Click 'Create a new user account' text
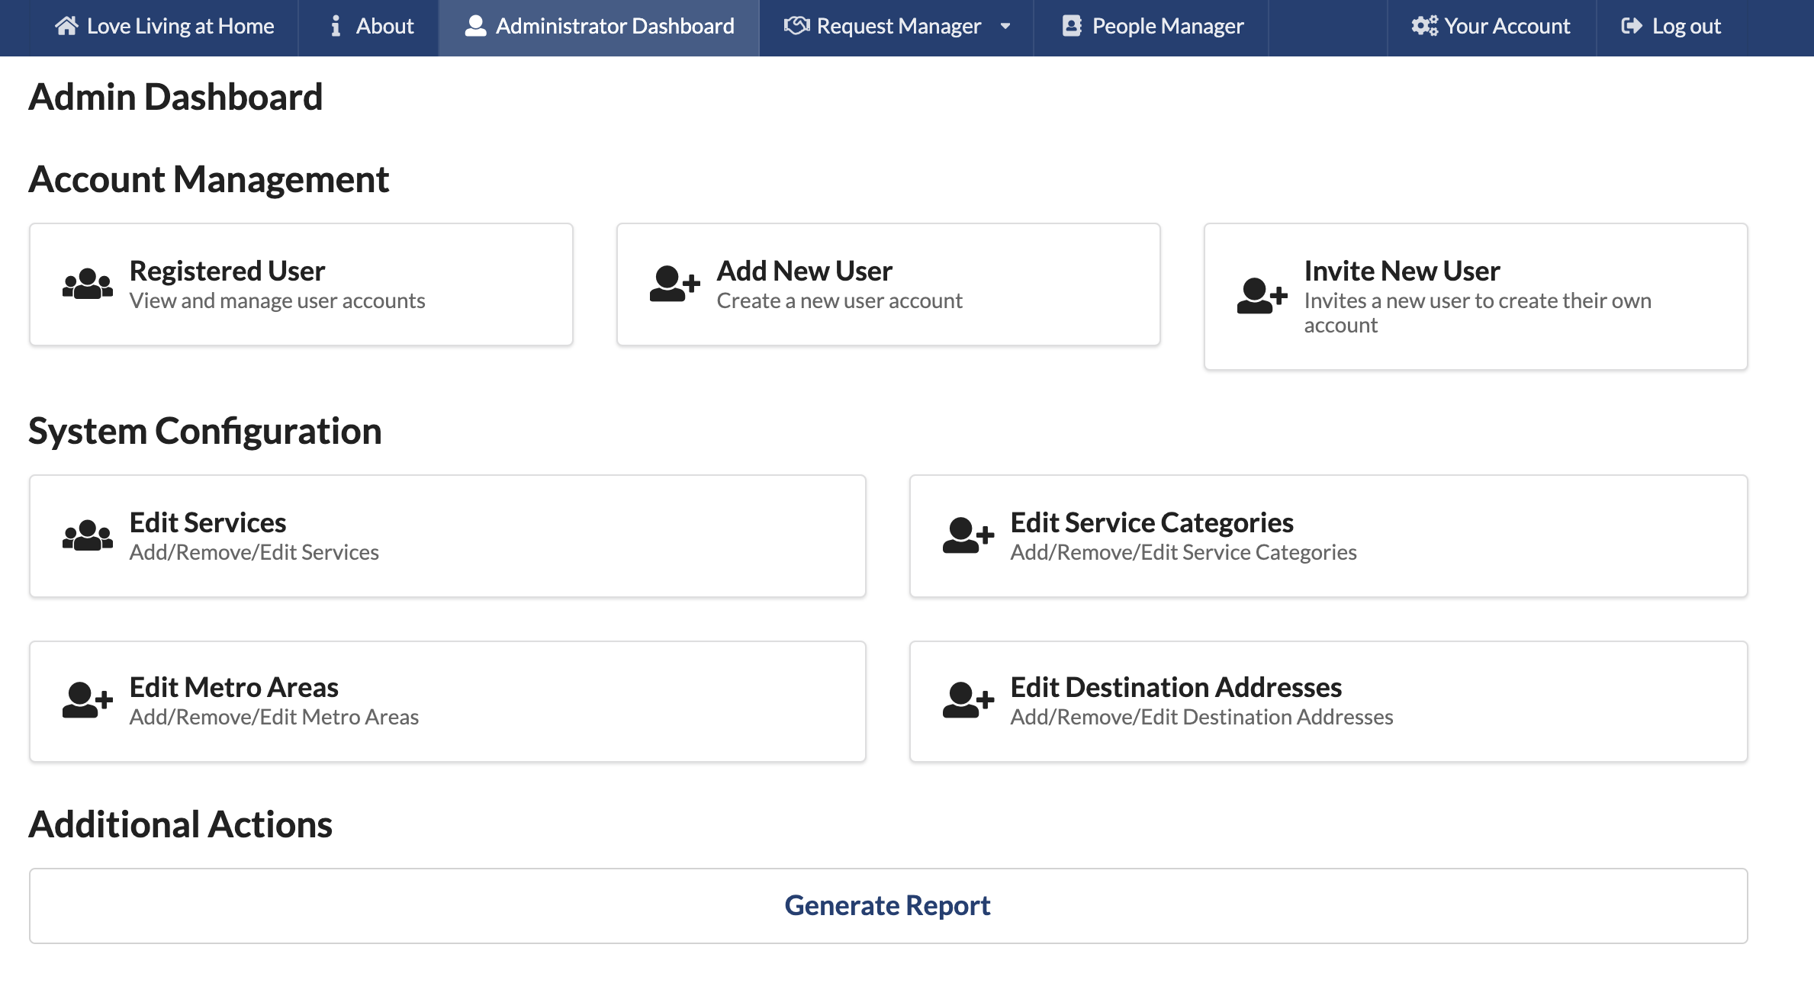The image size is (1814, 999). tap(839, 300)
